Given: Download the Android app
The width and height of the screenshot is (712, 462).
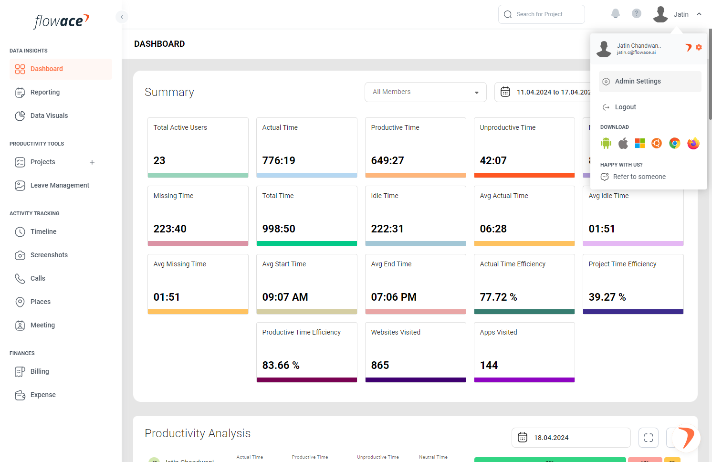Looking at the screenshot, I should (x=606, y=143).
